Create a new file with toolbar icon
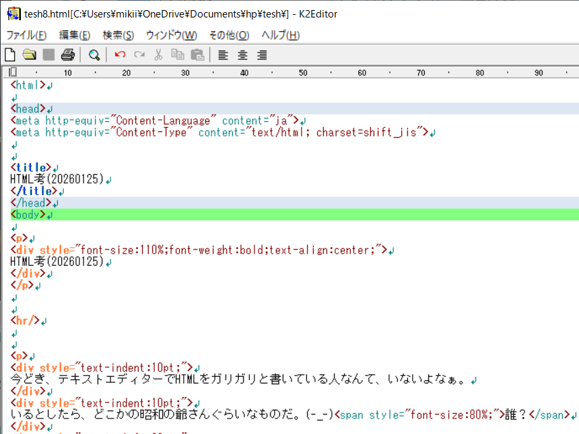 (x=10, y=55)
